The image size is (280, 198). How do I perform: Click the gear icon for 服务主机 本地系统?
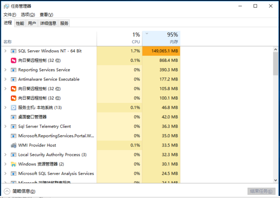tap(13, 107)
